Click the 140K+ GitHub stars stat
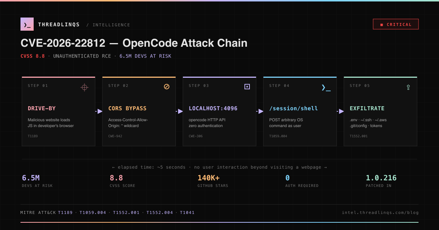439x230 pixels. pos(208,178)
